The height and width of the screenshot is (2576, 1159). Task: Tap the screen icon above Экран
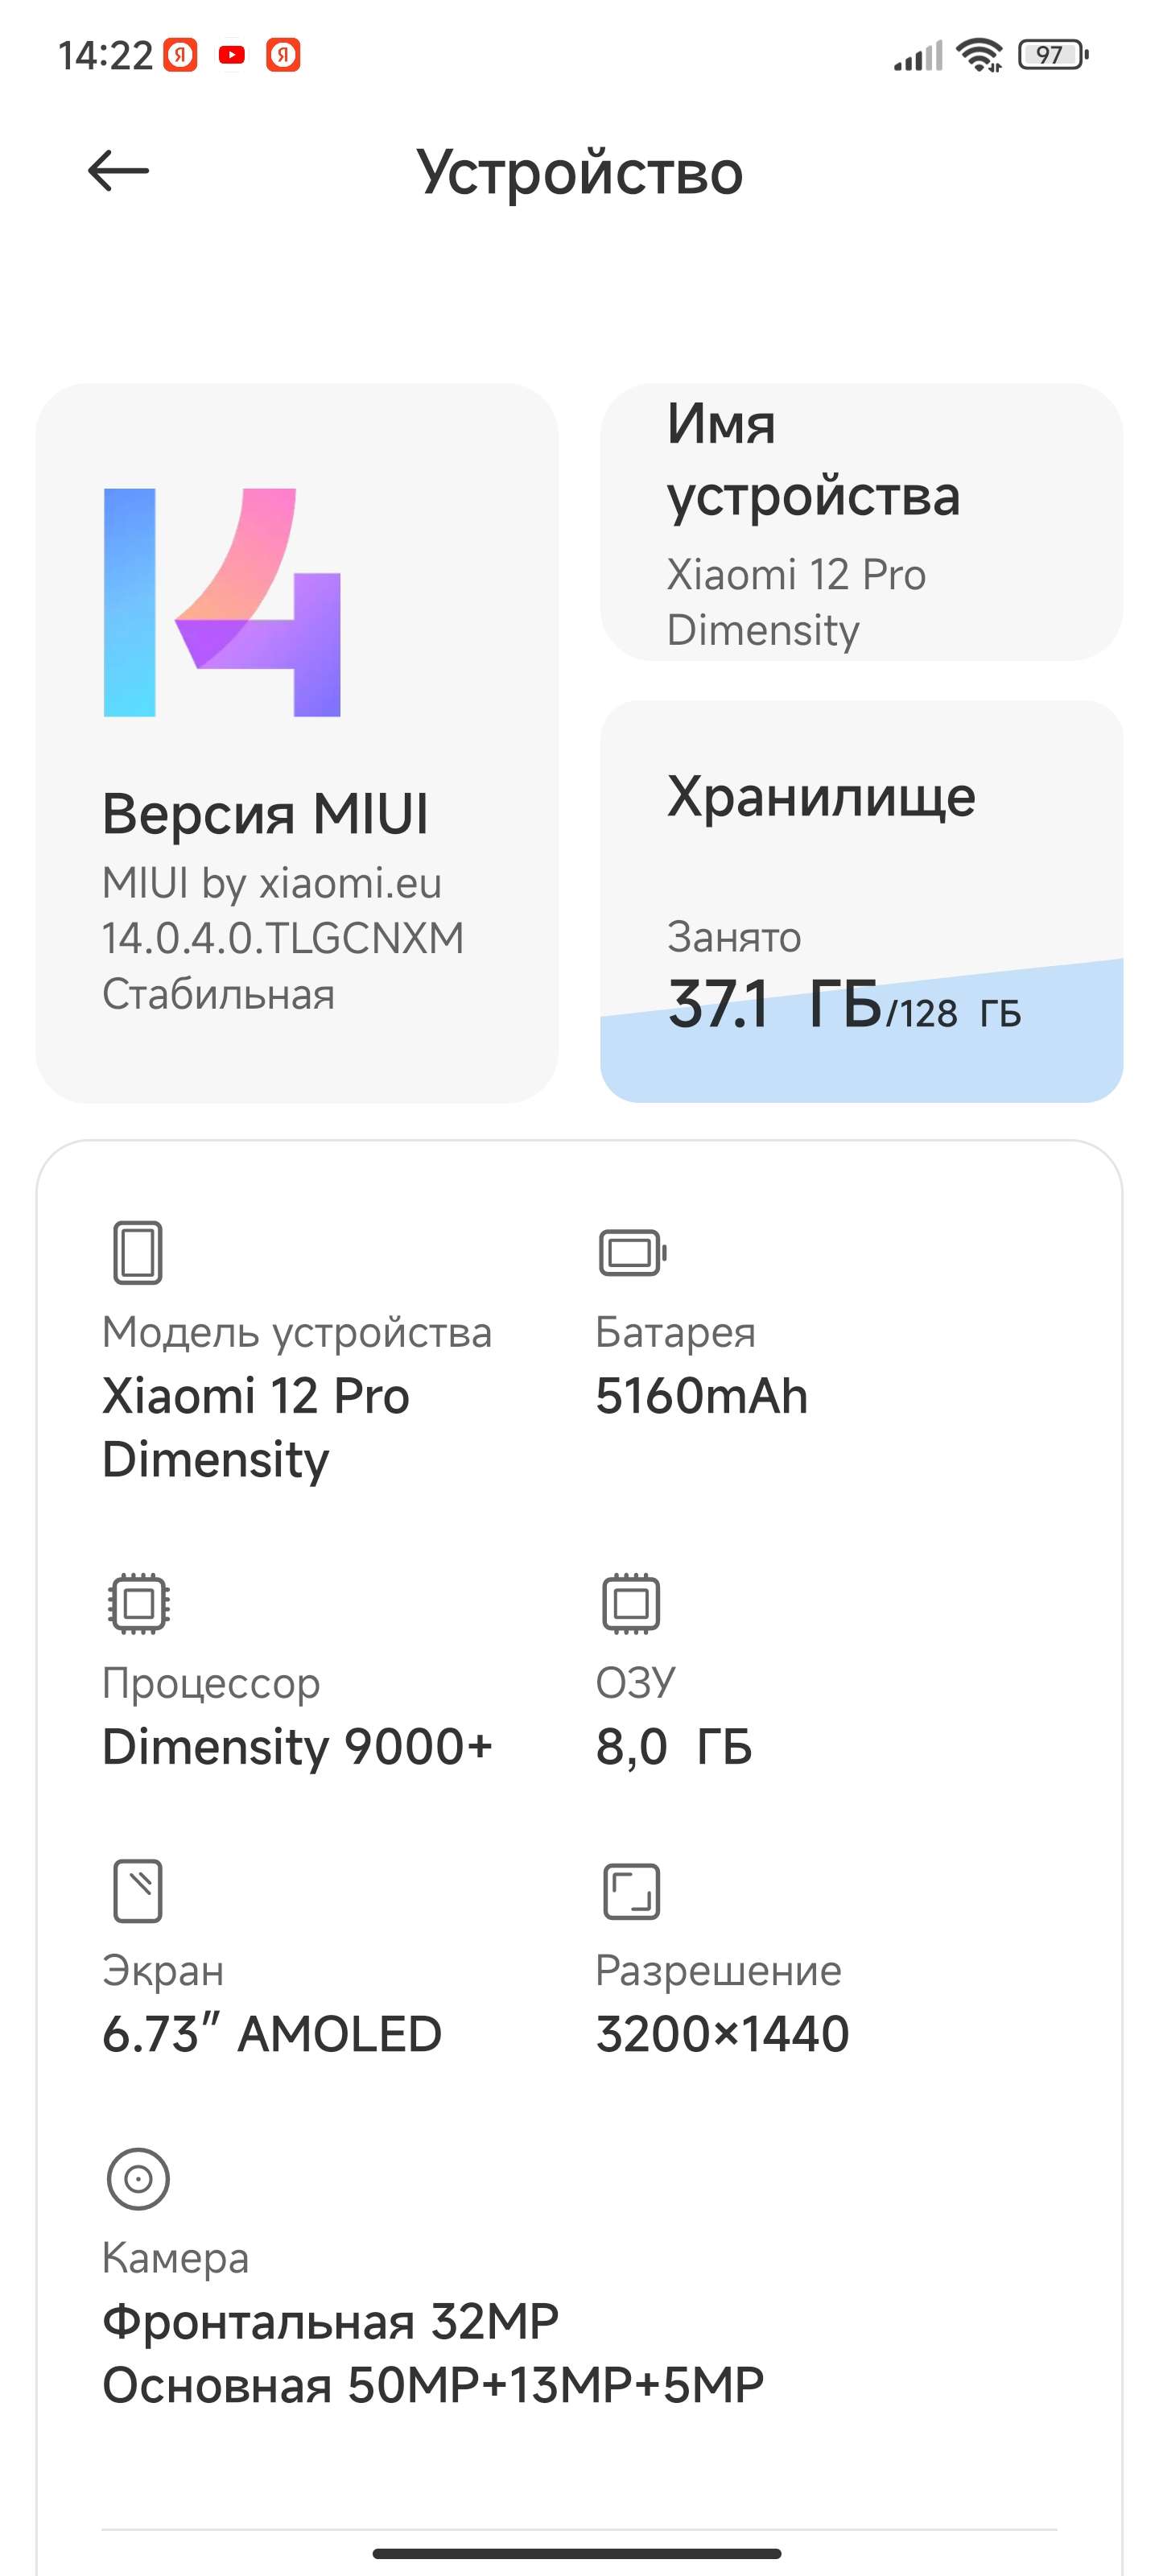pyautogui.click(x=137, y=1891)
